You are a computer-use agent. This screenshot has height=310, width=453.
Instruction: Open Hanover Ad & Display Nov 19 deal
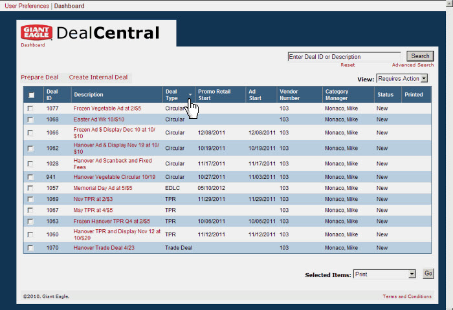[x=116, y=149]
